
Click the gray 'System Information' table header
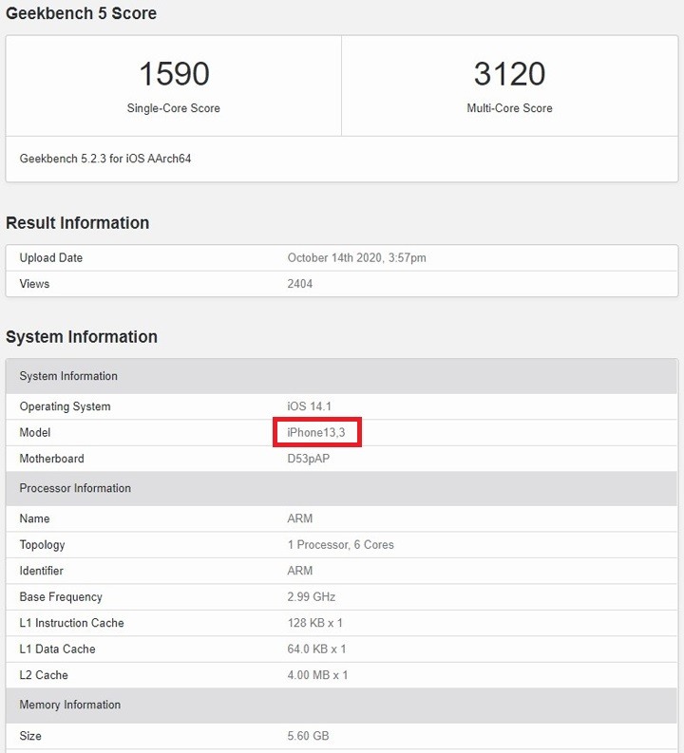coord(341,376)
